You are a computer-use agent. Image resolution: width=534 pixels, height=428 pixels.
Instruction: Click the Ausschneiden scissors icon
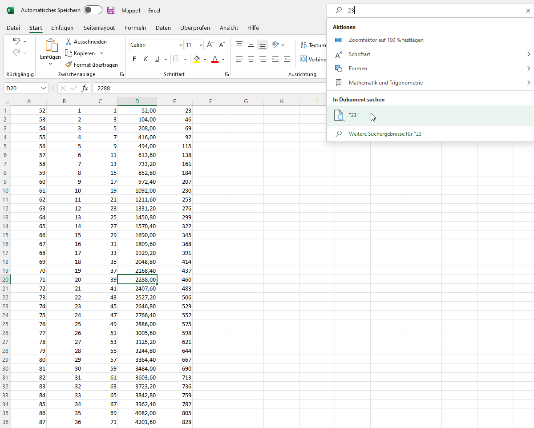(69, 41)
